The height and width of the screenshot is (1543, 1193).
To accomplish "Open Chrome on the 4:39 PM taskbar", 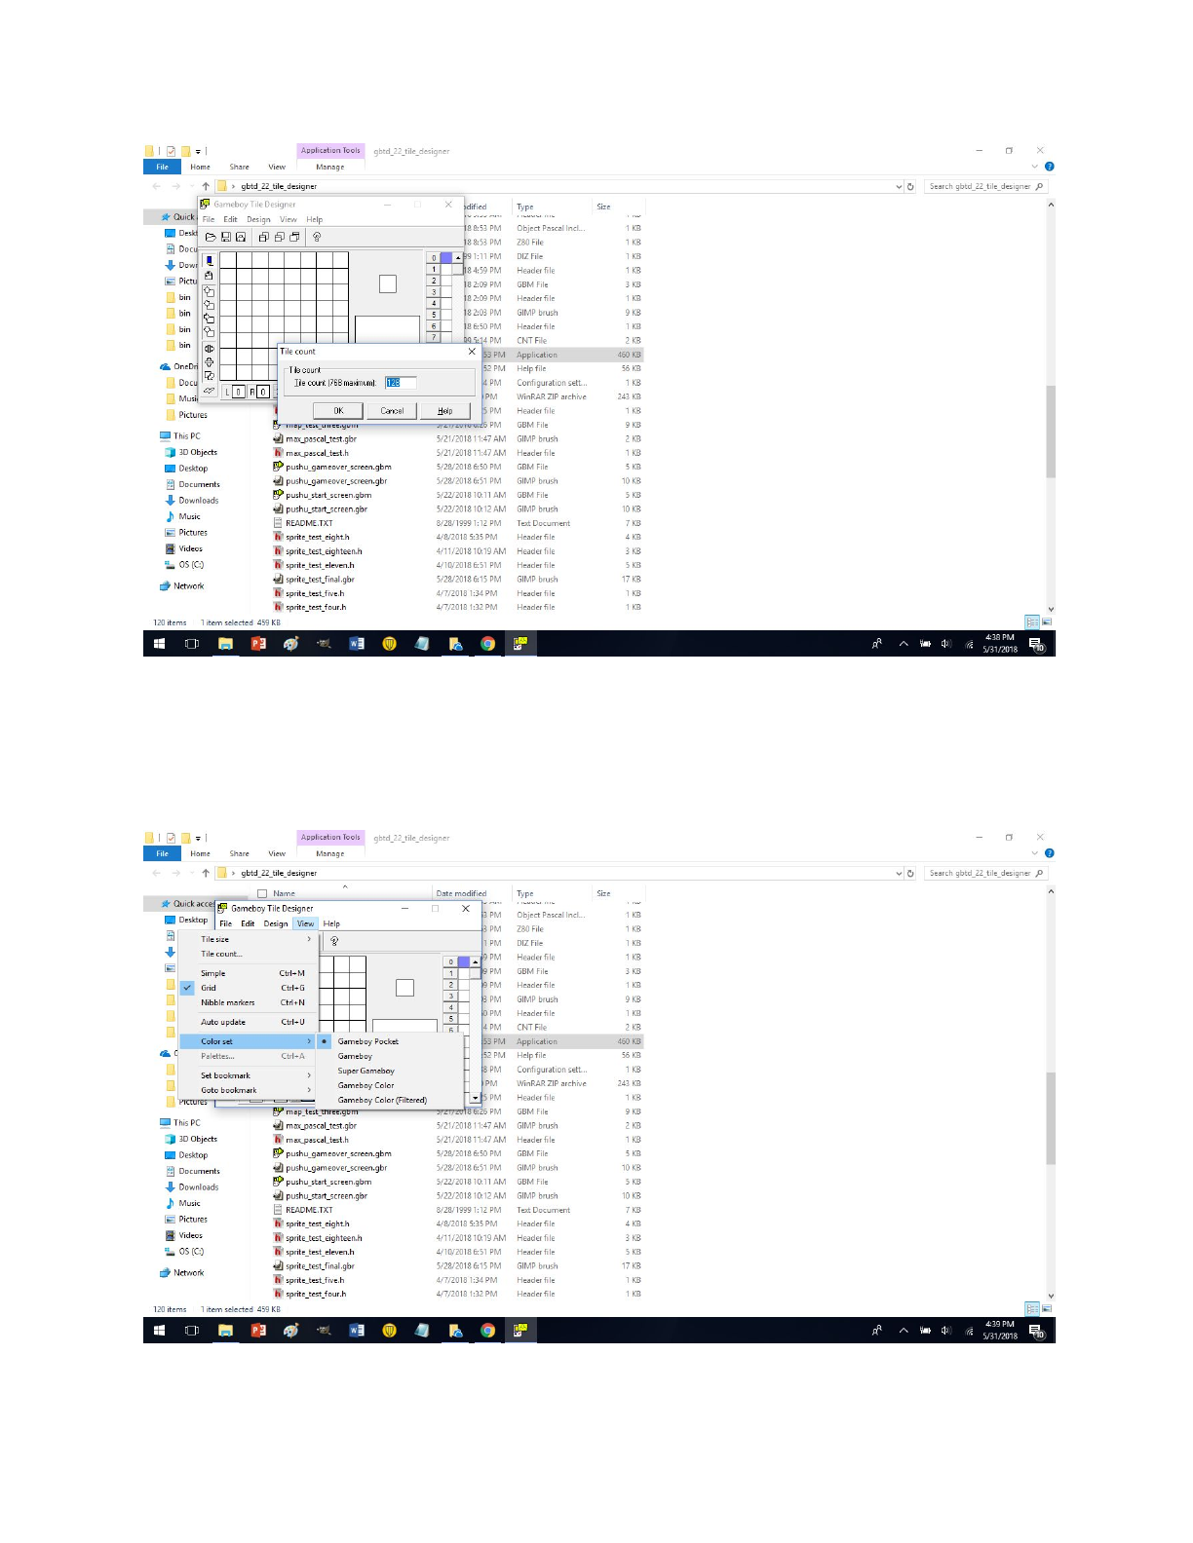I will pyautogui.click(x=487, y=1331).
